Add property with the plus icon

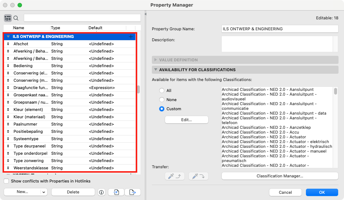131,36
